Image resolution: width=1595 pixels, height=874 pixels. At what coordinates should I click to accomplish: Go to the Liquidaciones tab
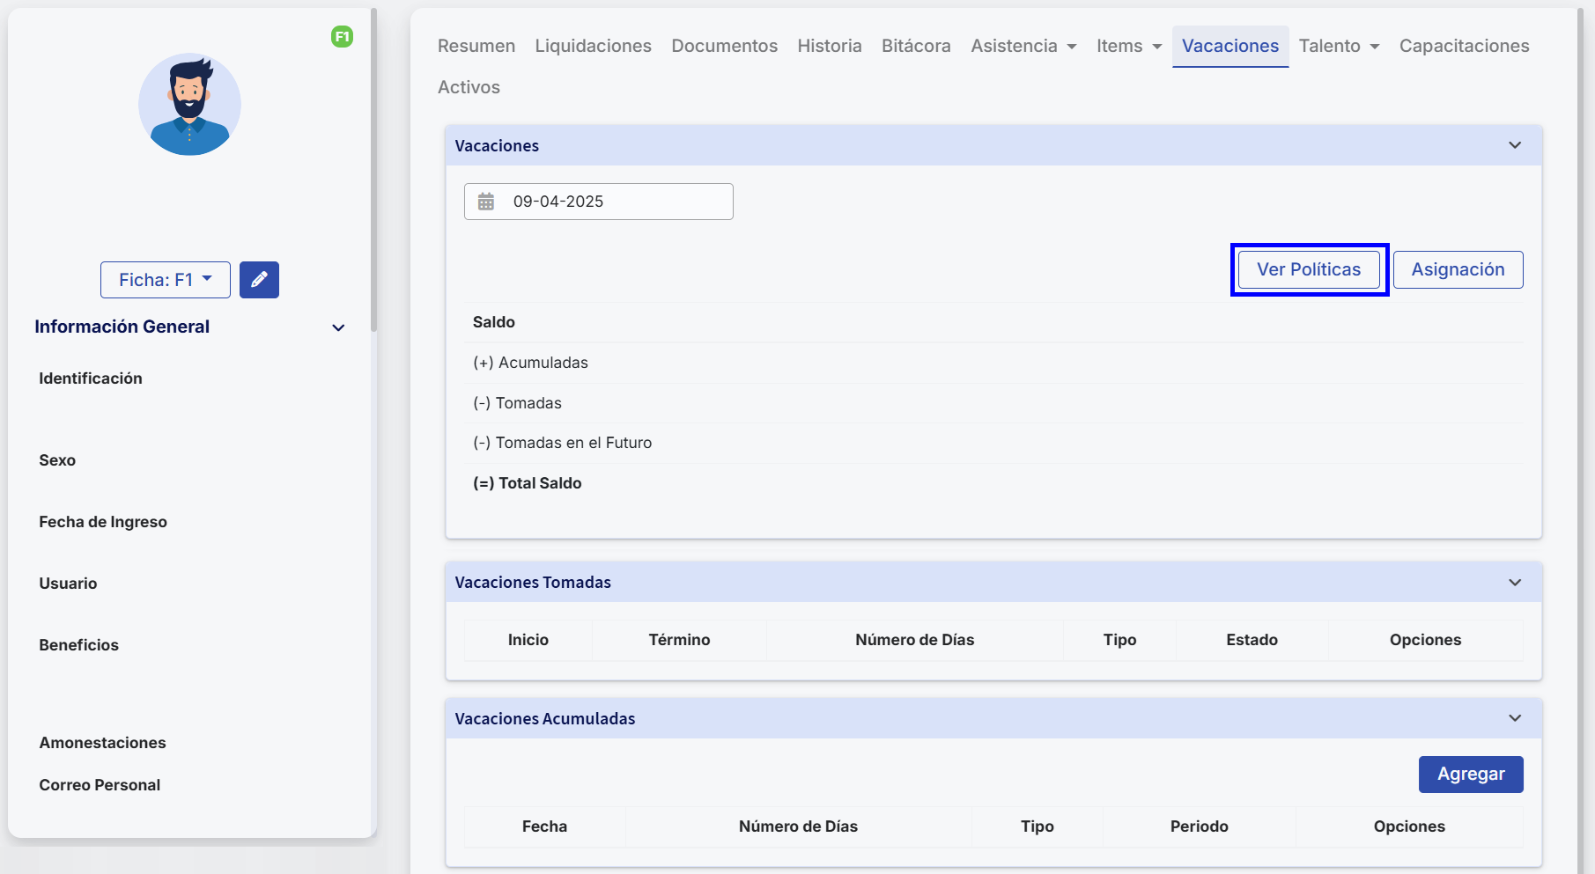tap(593, 46)
